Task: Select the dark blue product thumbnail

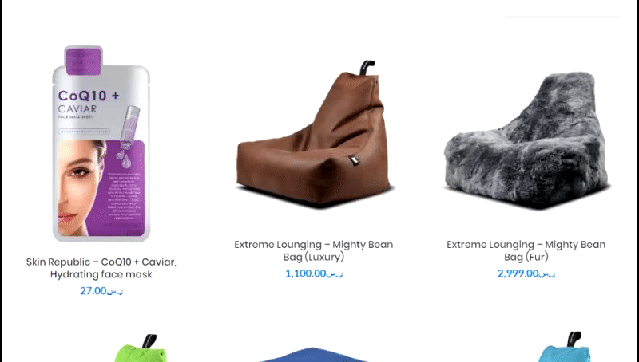Action: (313, 354)
